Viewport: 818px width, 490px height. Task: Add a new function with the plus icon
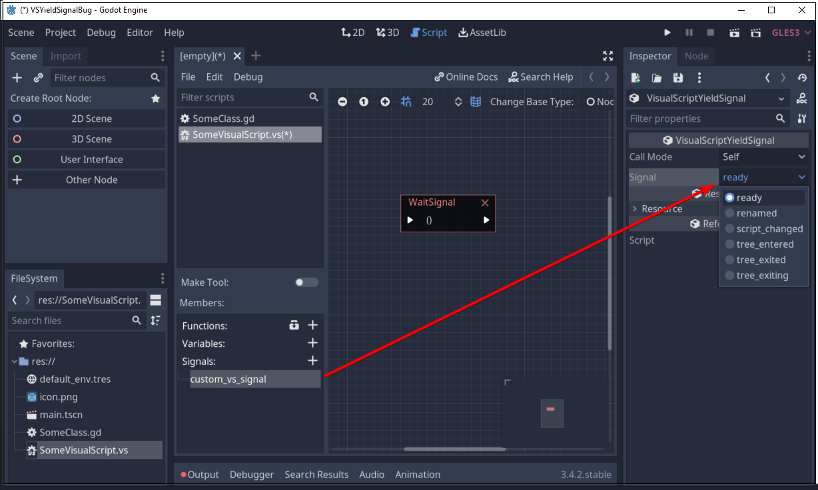pos(312,325)
